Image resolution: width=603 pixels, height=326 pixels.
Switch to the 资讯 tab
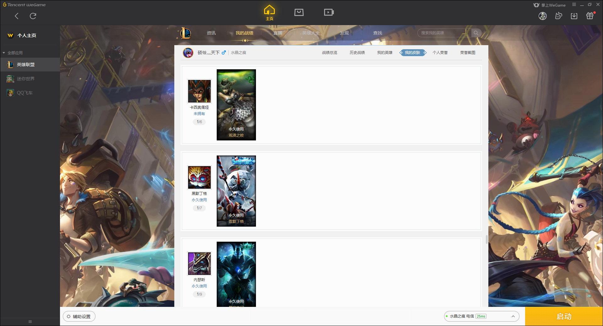[x=211, y=33]
